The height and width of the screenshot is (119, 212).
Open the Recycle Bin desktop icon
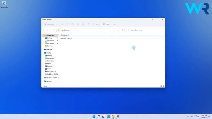tap(4, 4)
